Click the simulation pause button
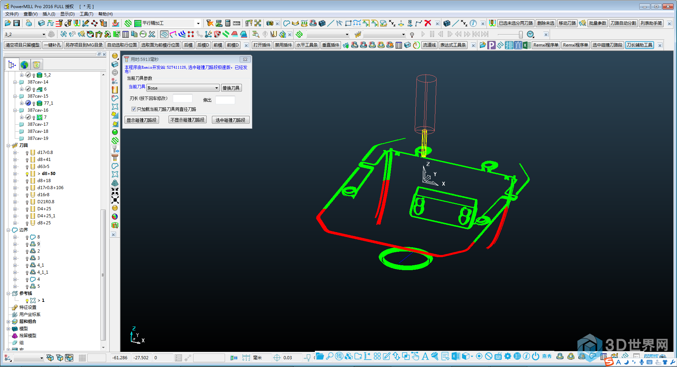The width and height of the screenshot is (677, 367). (432, 34)
